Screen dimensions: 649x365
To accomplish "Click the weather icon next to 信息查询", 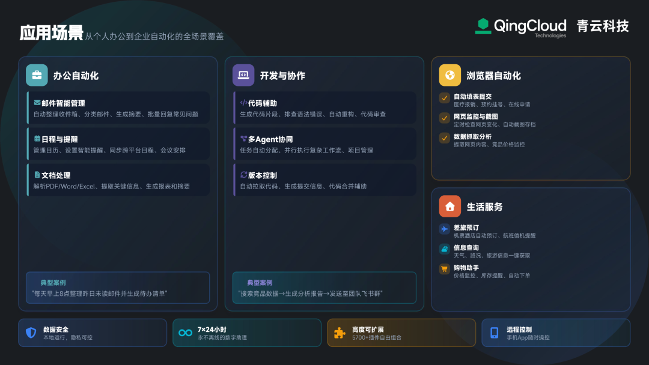I will (x=445, y=249).
